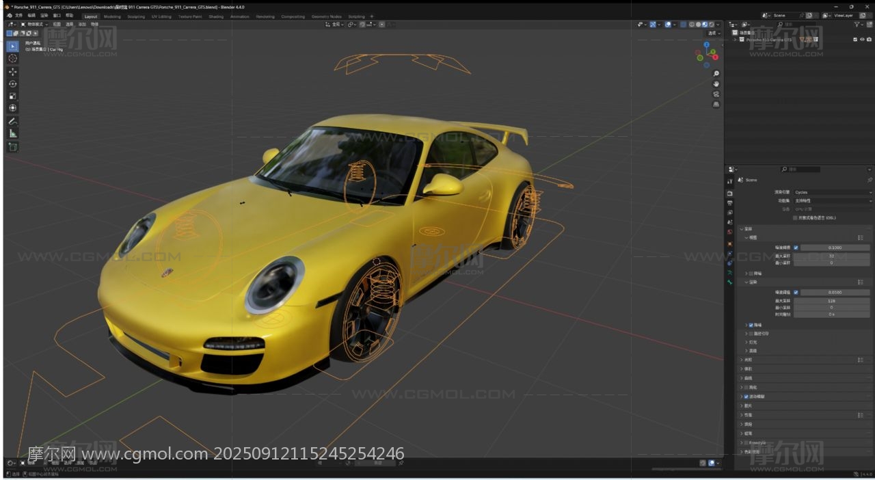Switch to solid viewport shading
This screenshot has height=480, width=875.
[x=699, y=25]
